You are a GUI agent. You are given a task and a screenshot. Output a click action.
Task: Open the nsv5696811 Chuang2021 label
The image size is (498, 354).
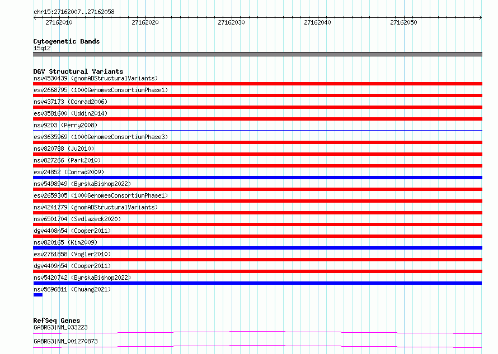pyautogui.click(x=72, y=289)
